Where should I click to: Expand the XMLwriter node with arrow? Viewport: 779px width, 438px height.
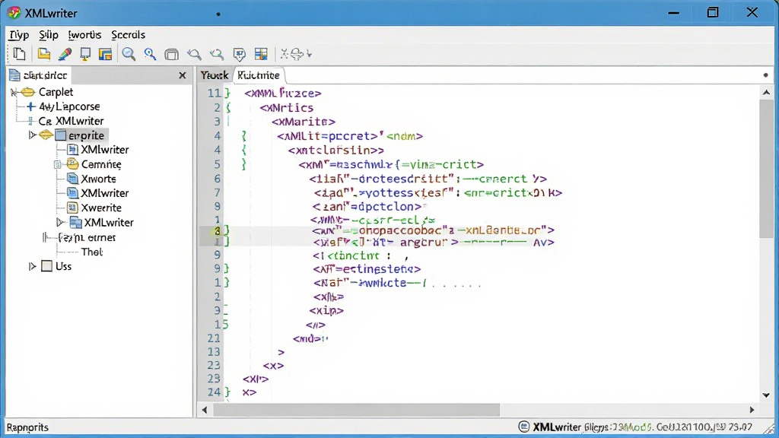coord(60,222)
